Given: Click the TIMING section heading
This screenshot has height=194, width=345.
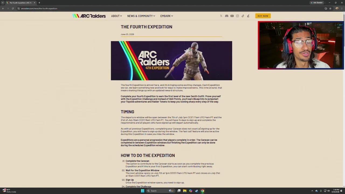Looking at the screenshot, I should (x=127, y=112).
